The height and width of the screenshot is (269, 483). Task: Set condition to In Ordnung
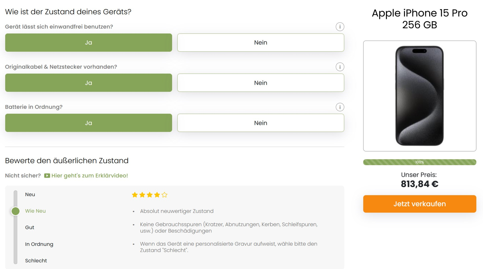pyautogui.click(x=39, y=244)
